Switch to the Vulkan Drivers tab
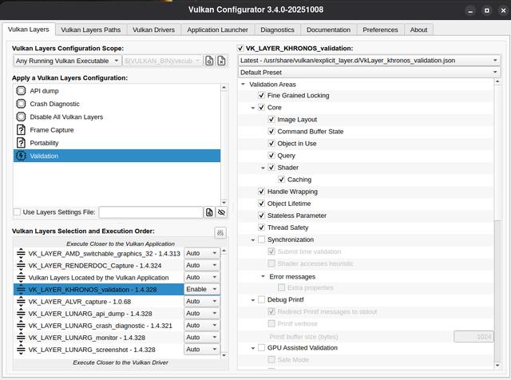Viewport: 511px width, 380px height. [153, 30]
